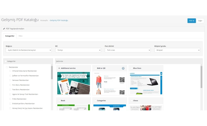Tick the Rezistanslar category checkbox
Image resolution: width=207 pixels, height=126 pixels.
click(x=7, y=67)
